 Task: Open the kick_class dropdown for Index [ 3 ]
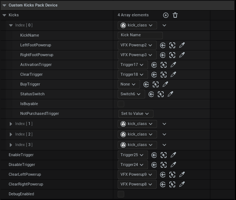pos(137,145)
